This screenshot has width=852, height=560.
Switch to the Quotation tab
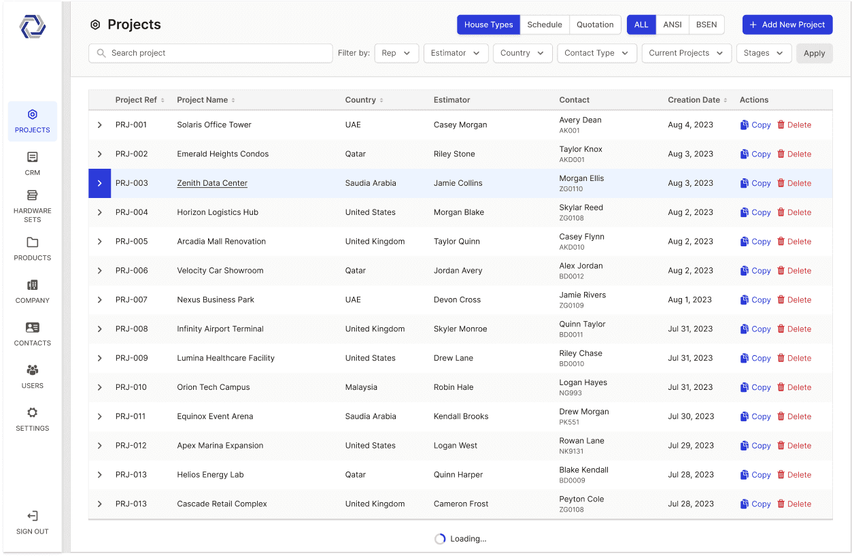(x=595, y=24)
